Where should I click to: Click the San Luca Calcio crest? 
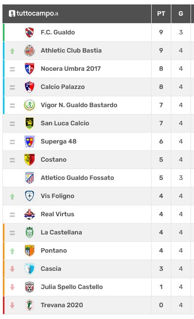pos(30,123)
